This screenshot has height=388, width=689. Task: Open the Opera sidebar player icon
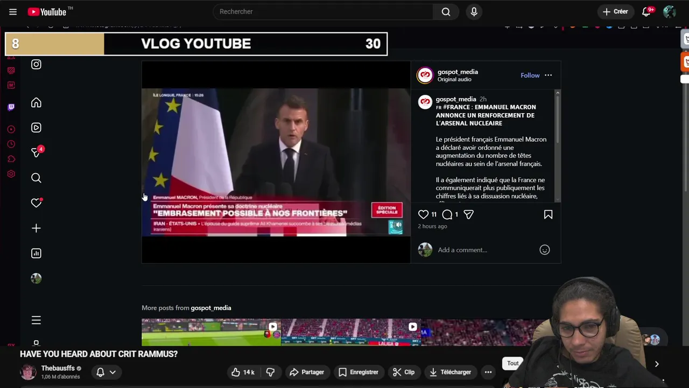click(x=11, y=129)
